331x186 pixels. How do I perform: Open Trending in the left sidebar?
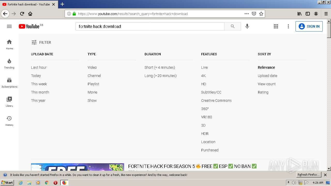[x=9, y=64]
